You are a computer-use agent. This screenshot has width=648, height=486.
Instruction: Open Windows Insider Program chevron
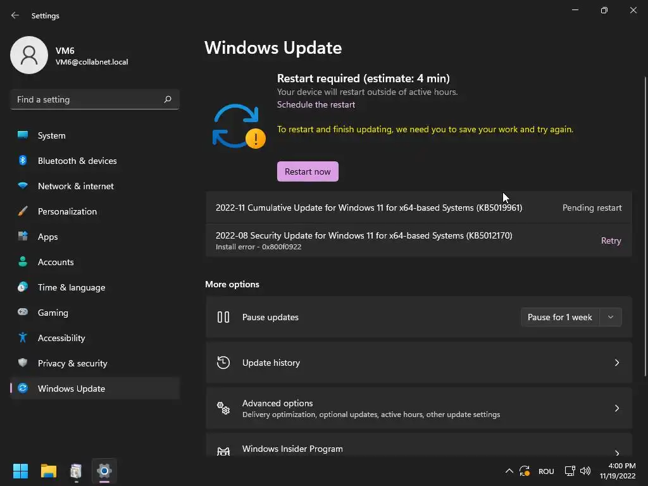[616, 452]
